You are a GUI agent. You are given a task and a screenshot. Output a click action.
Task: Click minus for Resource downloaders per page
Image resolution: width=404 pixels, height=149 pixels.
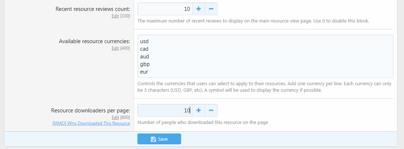click(x=211, y=110)
